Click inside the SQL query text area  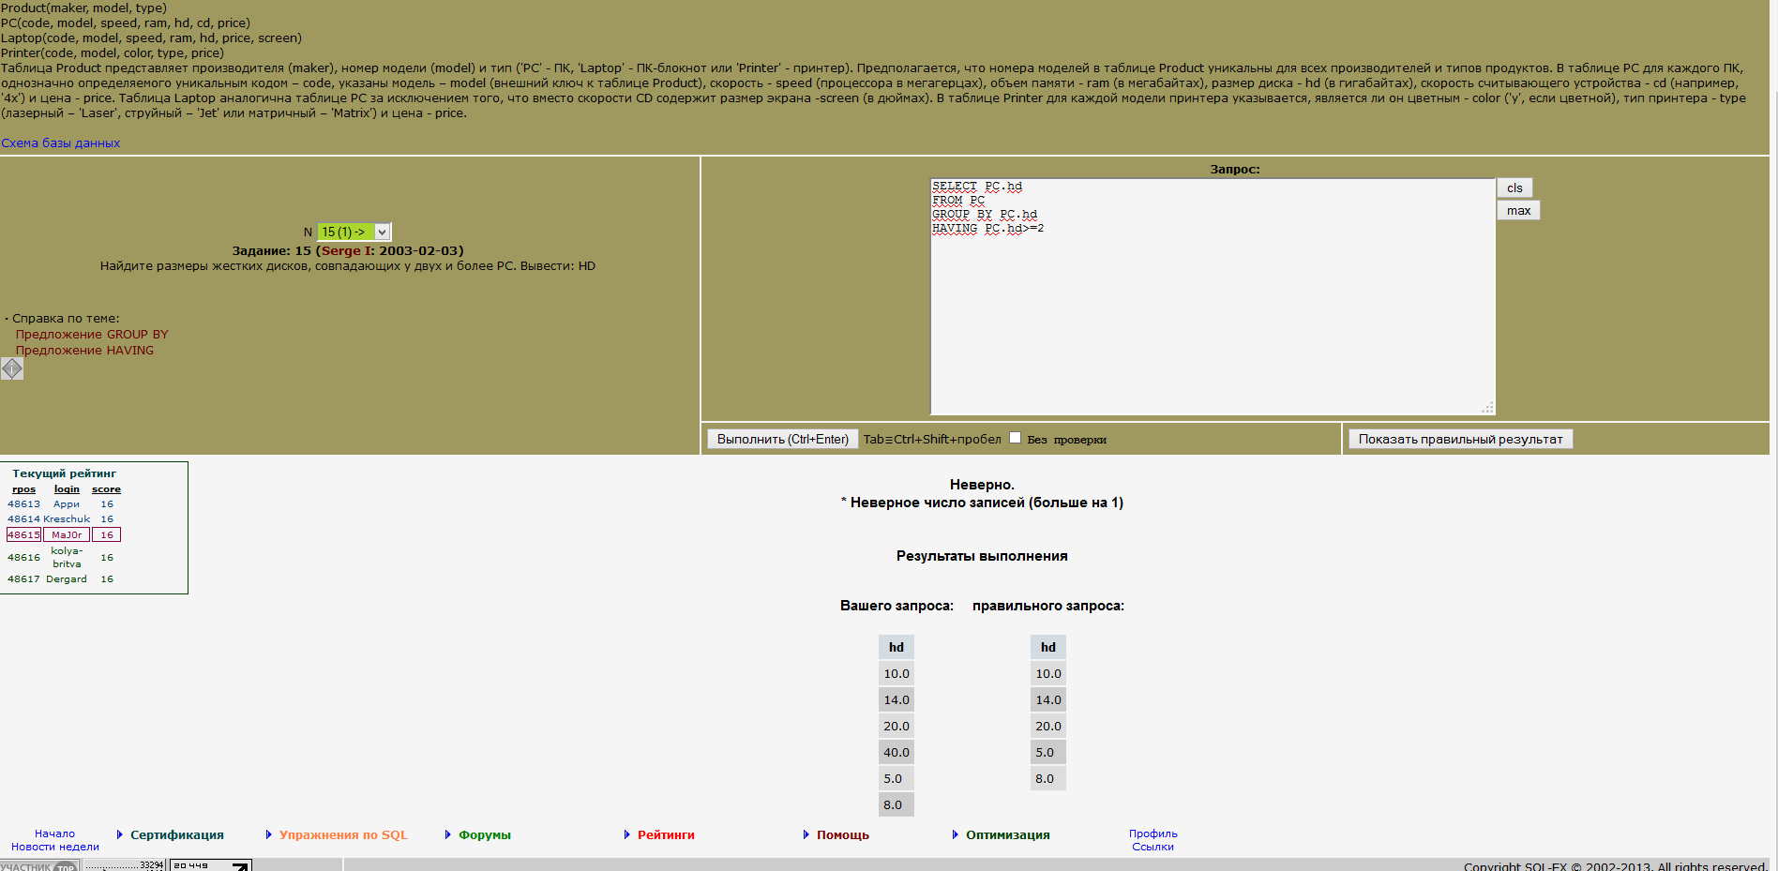(x=1212, y=296)
